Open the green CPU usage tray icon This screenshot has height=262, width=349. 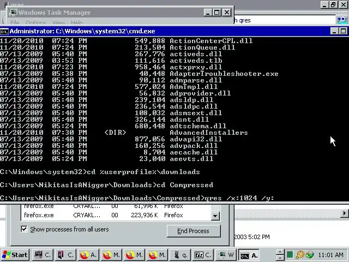point(290,255)
